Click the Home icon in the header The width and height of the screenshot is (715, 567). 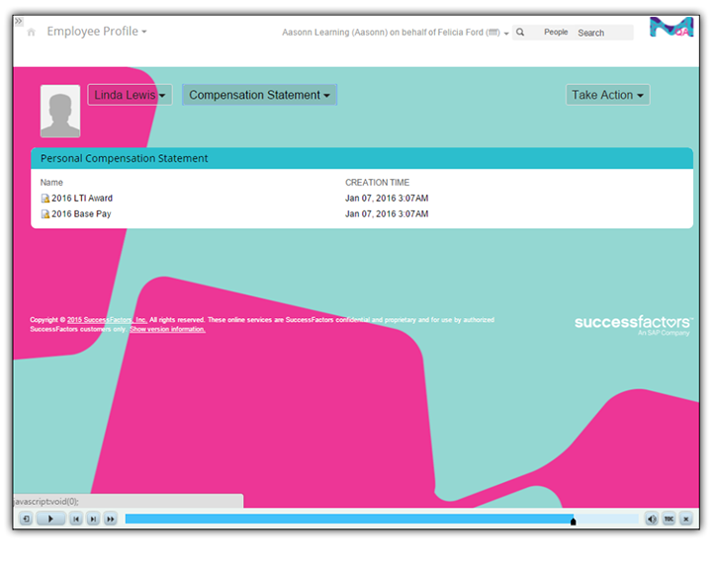31,33
